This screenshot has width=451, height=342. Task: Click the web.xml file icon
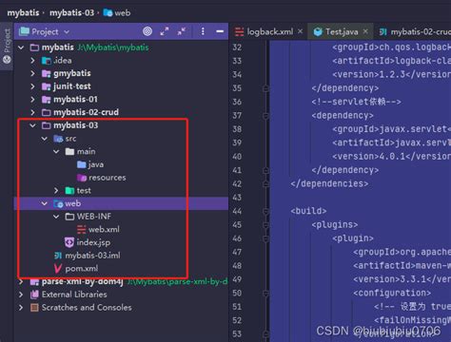[x=82, y=229]
